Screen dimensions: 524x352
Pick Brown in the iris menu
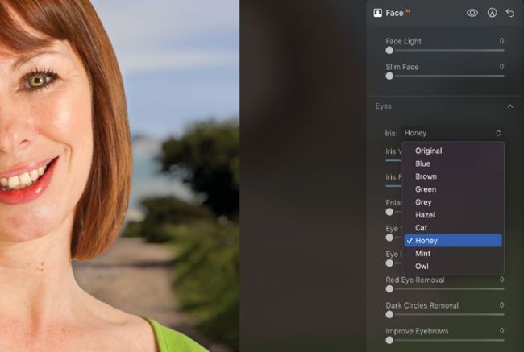click(x=426, y=176)
